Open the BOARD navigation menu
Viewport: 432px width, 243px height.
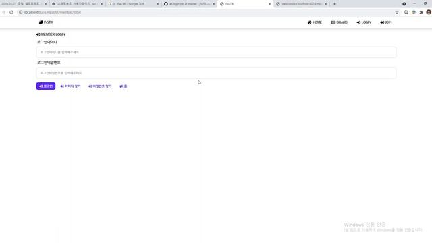[339, 22]
